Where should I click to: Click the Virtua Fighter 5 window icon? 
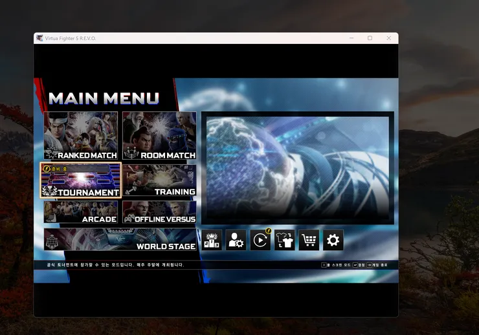39,38
